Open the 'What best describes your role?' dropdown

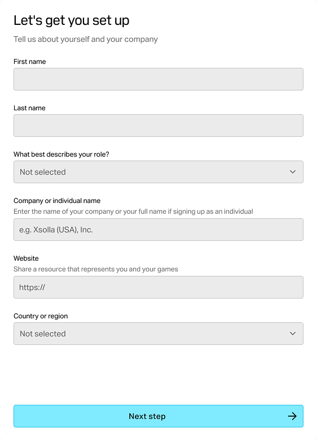(x=158, y=172)
